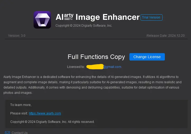Select the Release Date 2024.12.20 text
Screen dimensions: 191x134
pyautogui.click(x=165, y=36)
